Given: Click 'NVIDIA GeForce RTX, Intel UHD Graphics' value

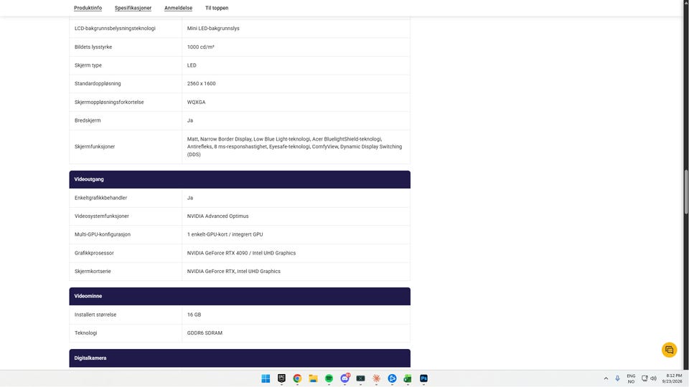Looking at the screenshot, I should tap(234, 271).
